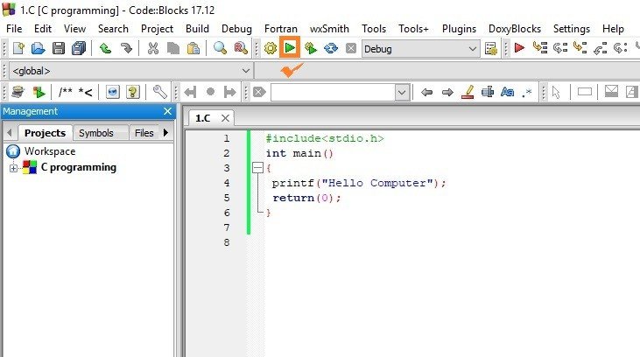Screen dimensions: 640x357
Task: Undo the last edit
Action: pyautogui.click(x=105, y=48)
